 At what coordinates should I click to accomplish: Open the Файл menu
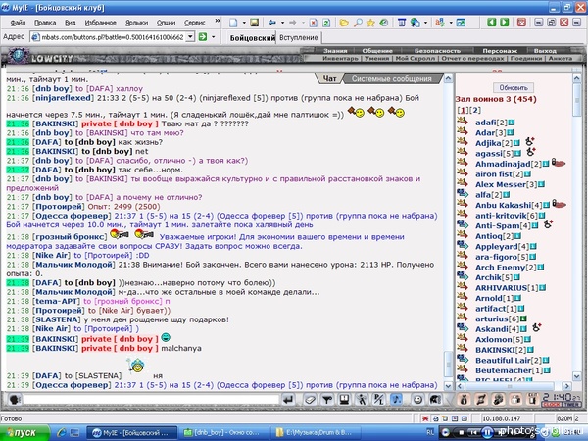(x=18, y=23)
